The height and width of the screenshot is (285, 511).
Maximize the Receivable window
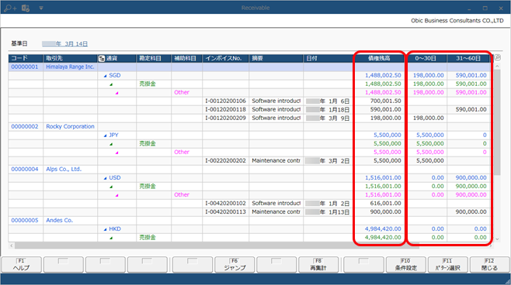click(485, 8)
